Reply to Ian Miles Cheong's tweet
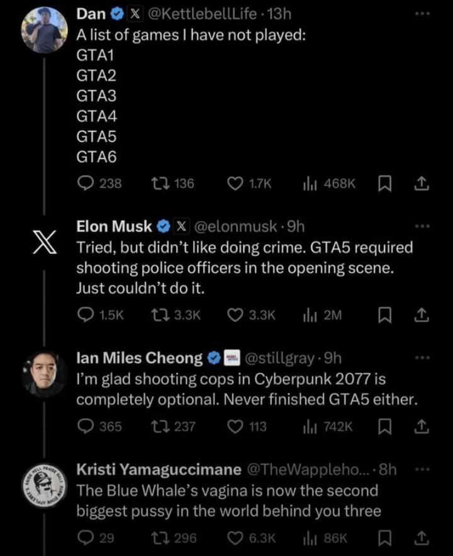Image resolution: width=453 pixels, height=556 pixels. pos(86,426)
